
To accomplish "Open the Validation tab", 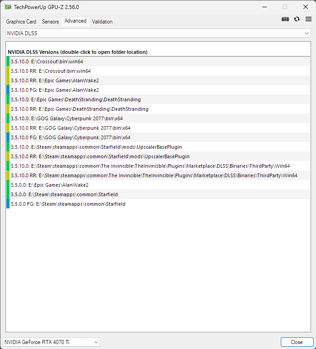I will (102, 22).
